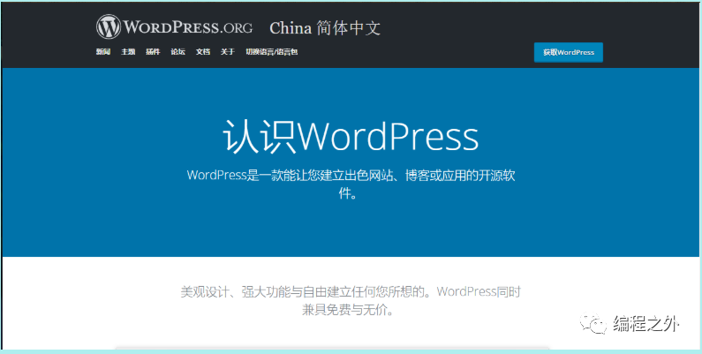702x354 pixels.
Task: Click the 认识WordPress headline
Action: tap(351, 137)
